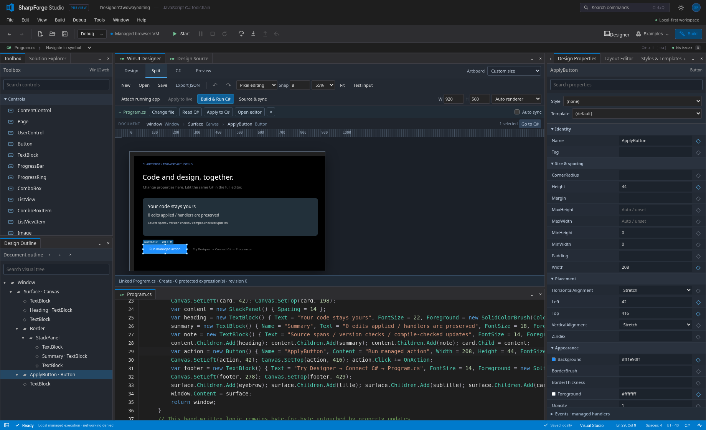The image size is (706, 430).
Task: Click the Search commands box
Action: pos(625,8)
